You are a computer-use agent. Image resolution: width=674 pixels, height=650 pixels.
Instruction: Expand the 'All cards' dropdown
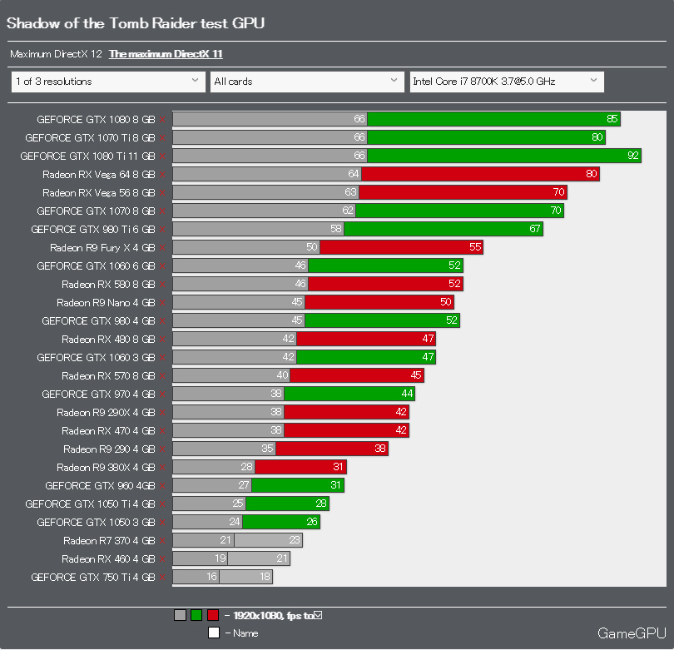click(x=307, y=82)
